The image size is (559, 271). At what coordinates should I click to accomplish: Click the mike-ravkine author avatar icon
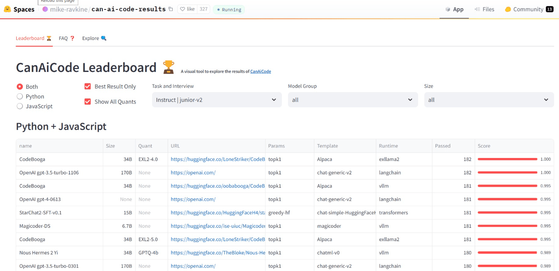[45, 9]
